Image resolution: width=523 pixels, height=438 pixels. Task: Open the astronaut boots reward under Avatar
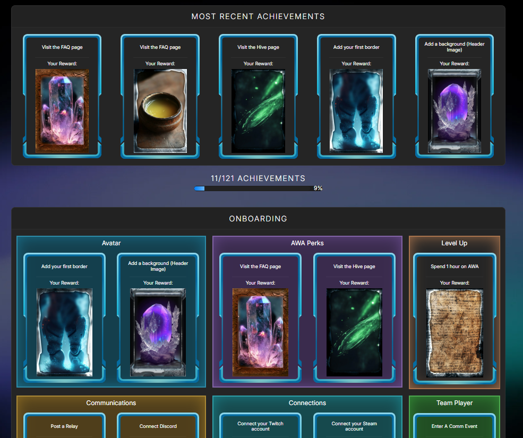tap(64, 332)
